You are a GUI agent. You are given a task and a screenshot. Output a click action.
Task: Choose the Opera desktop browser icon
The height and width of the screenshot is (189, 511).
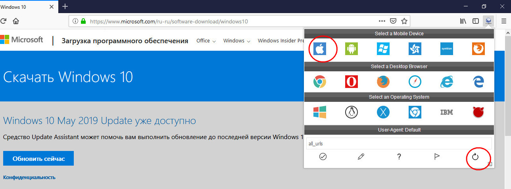pyautogui.click(x=352, y=82)
